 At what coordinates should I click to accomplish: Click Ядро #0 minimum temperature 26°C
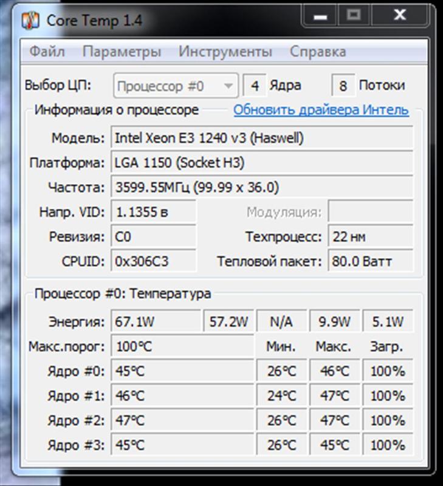[281, 371]
